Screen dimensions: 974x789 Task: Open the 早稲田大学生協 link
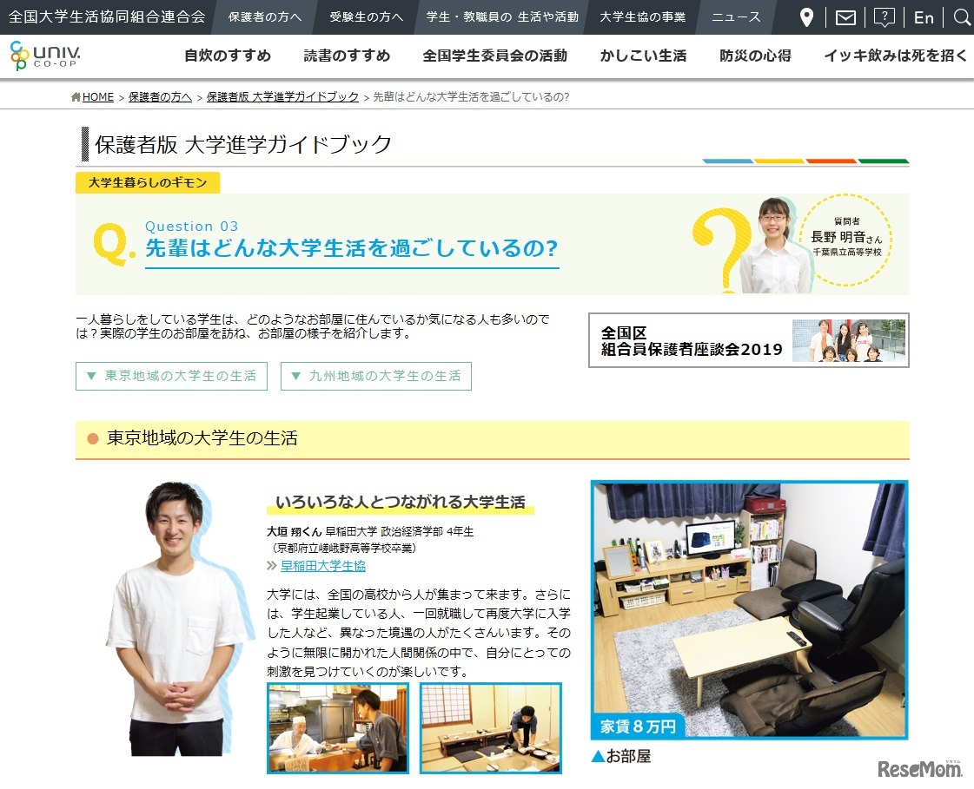pyautogui.click(x=321, y=565)
